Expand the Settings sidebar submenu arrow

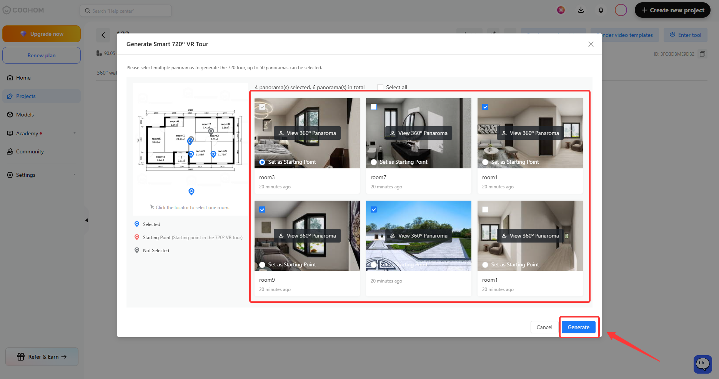click(75, 175)
